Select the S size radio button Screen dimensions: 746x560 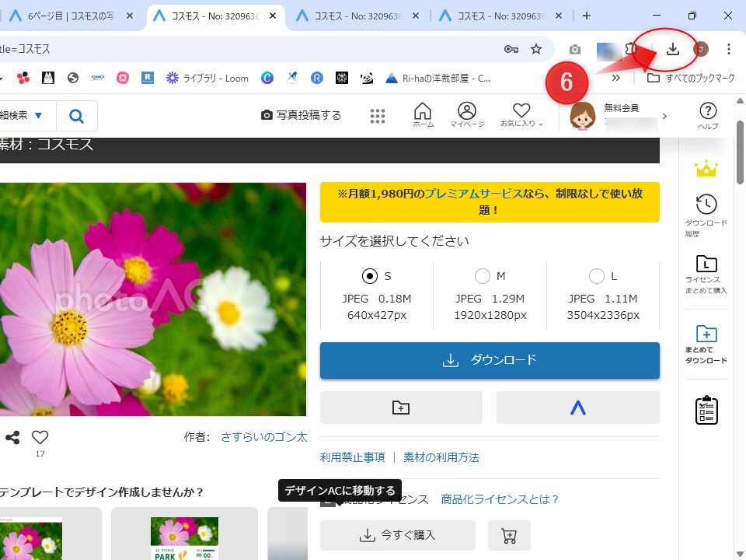[x=371, y=276]
